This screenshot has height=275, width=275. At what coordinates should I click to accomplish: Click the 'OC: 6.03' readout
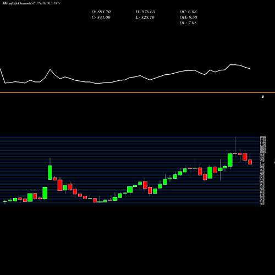click(188, 12)
